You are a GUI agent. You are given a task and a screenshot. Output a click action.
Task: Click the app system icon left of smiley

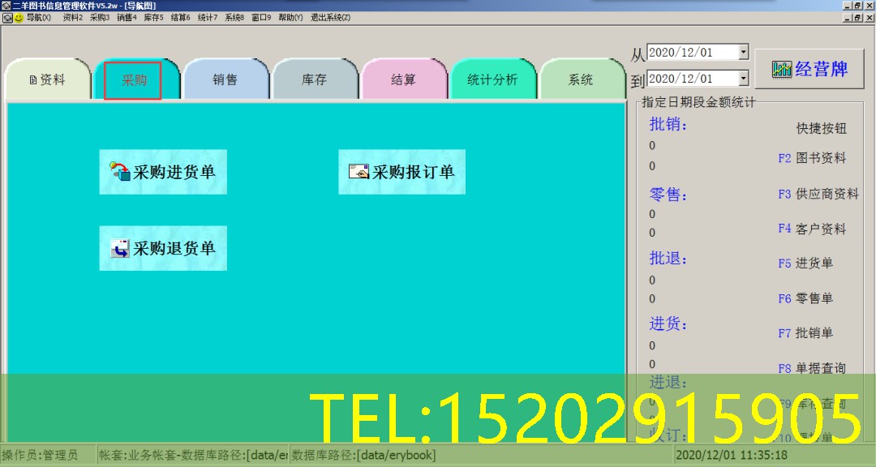(x=6, y=17)
